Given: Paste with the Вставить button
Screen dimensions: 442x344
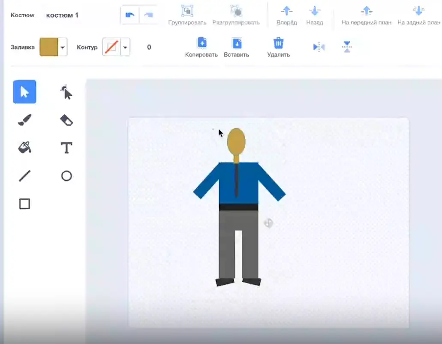Looking at the screenshot, I should (x=236, y=47).
